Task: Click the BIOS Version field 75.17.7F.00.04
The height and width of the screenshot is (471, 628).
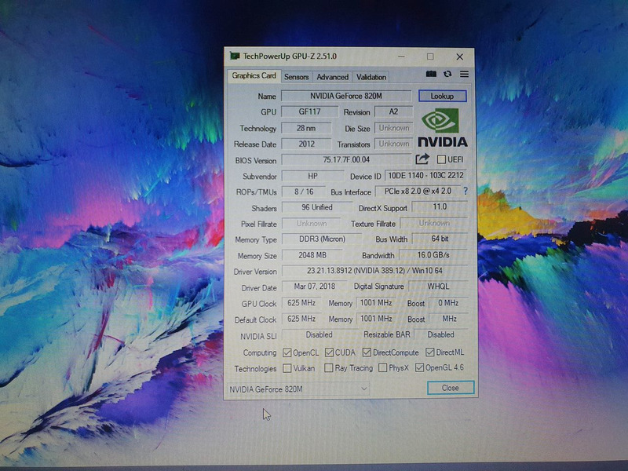Action: click(346, 159)
